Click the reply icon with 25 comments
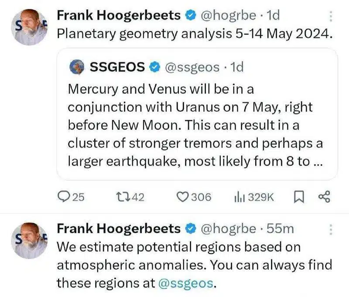The width and height of the screenshot is (349, 297). tap(63, 197)
